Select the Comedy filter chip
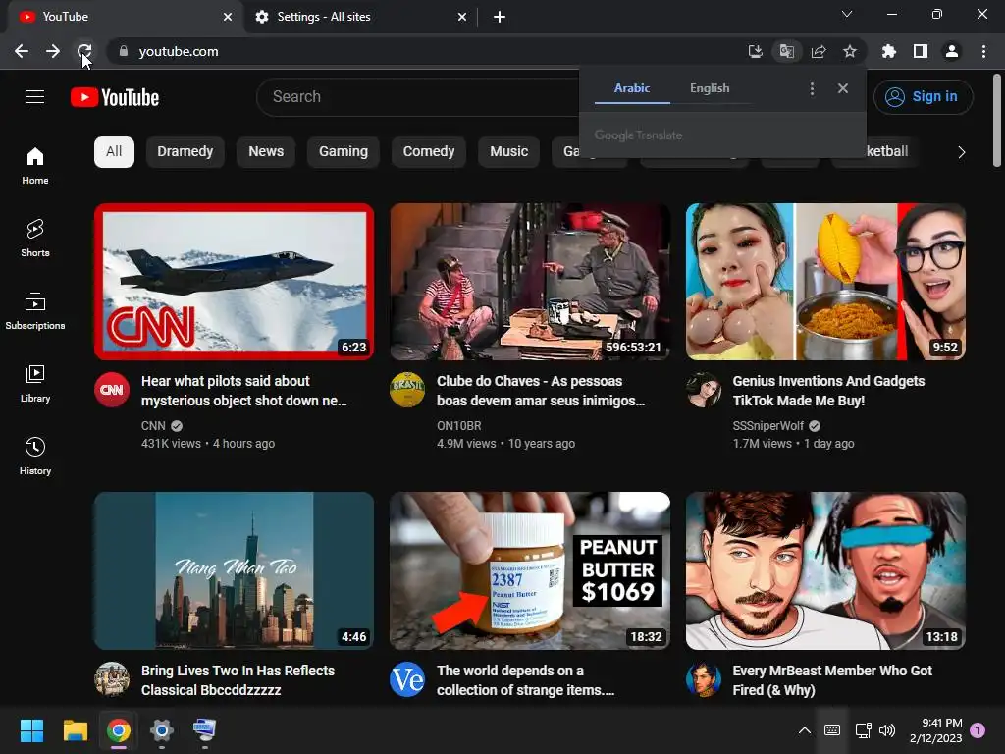The image size is (1005, 754). pos(429,152)
